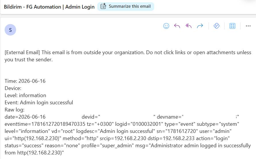Click the dstip=192.168.2.233 text
256x159 pixels.
[x=171, y=138]
